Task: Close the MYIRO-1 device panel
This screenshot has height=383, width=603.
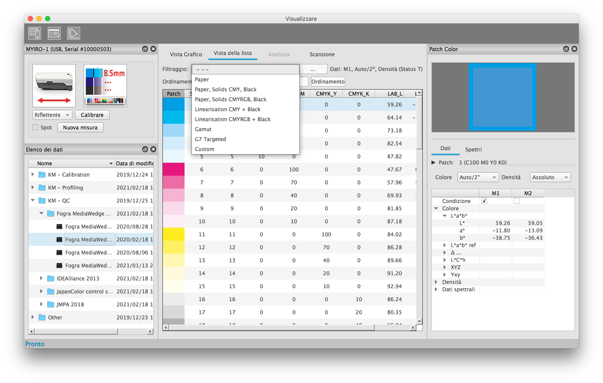Action: click(153, 49)
